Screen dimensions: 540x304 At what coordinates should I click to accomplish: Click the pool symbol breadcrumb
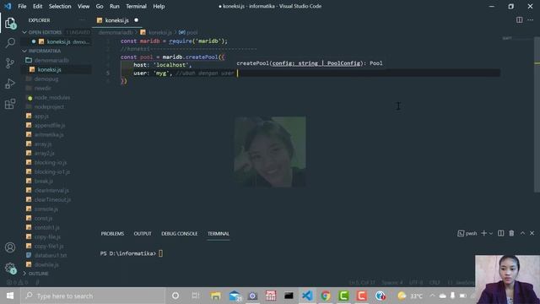coord(188,32)
